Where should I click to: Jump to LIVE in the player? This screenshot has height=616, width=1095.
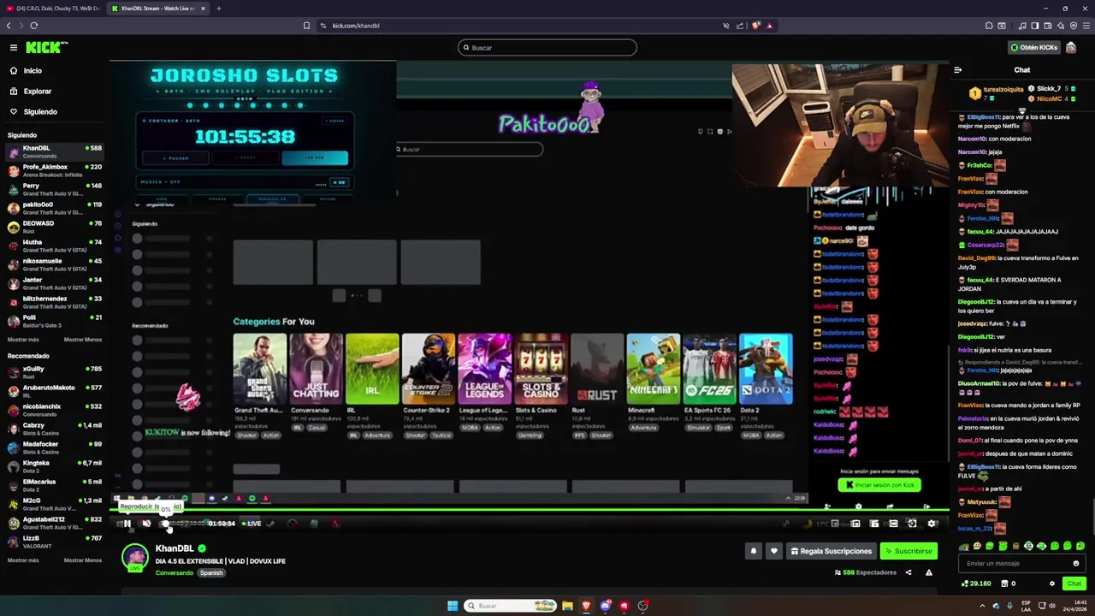tap(252, 524)
